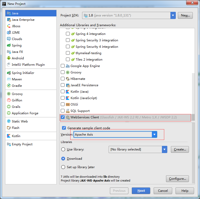Viewport: 200px width, 199px height.
Task: Click the Gradle icon
Action: click(9, 86)
